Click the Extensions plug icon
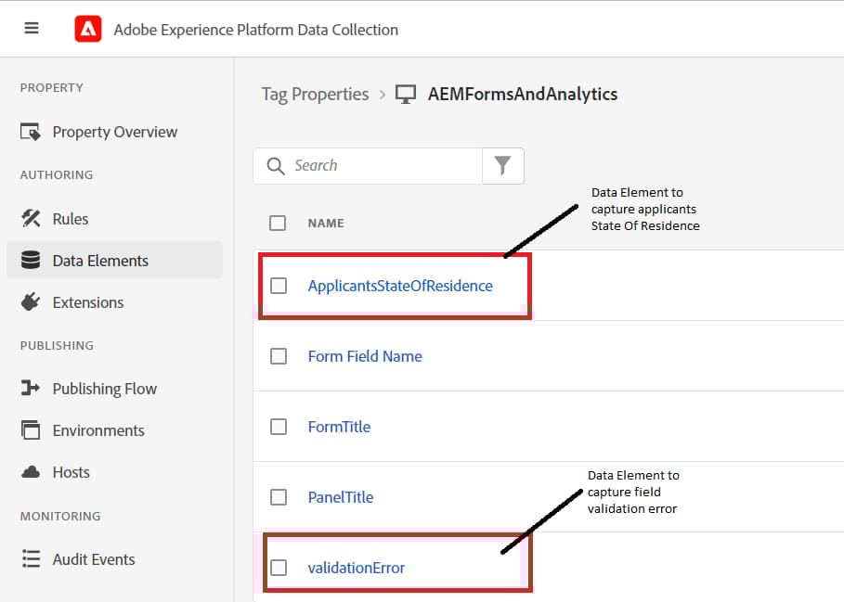Image resolution: width=844 pixels, height=602 pixels. [30, 302]
